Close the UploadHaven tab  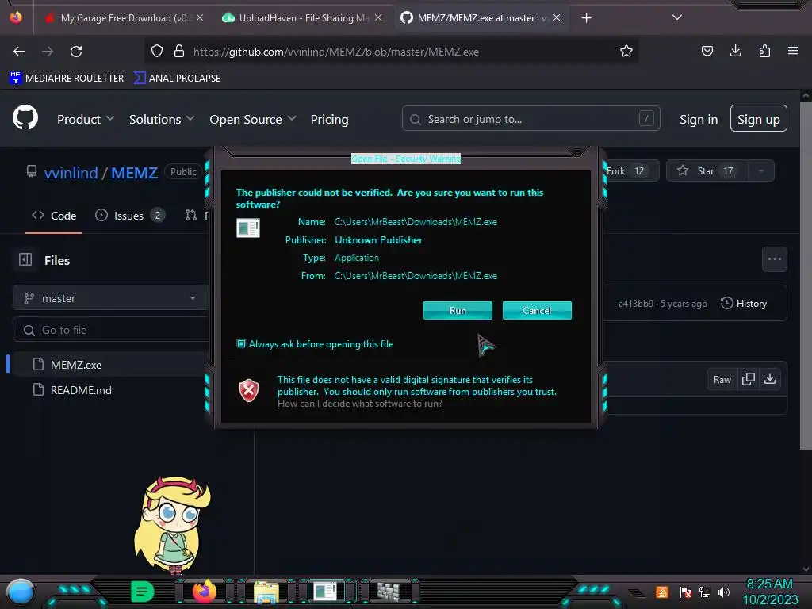click(x=378, y=18)
